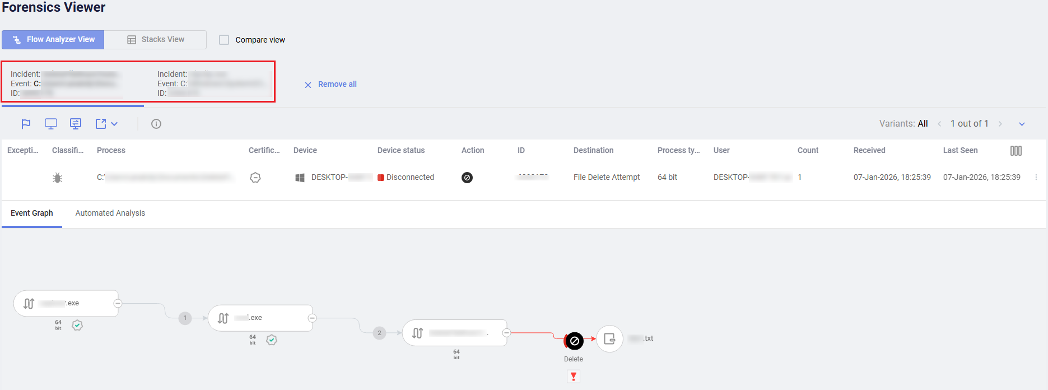
Task: Click step marker 1 in graph
Action: pyautogui.click(x=185, y=318)
